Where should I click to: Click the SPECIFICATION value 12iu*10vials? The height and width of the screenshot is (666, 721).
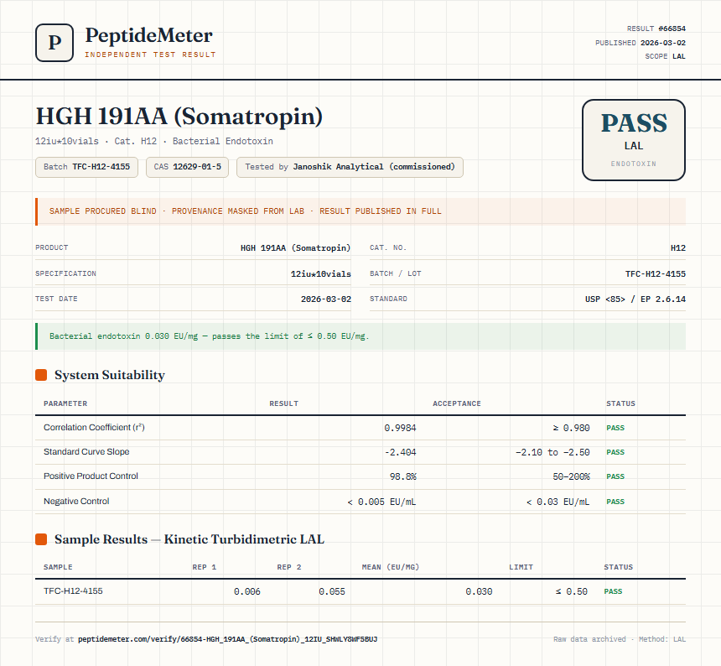coord(320,273)
